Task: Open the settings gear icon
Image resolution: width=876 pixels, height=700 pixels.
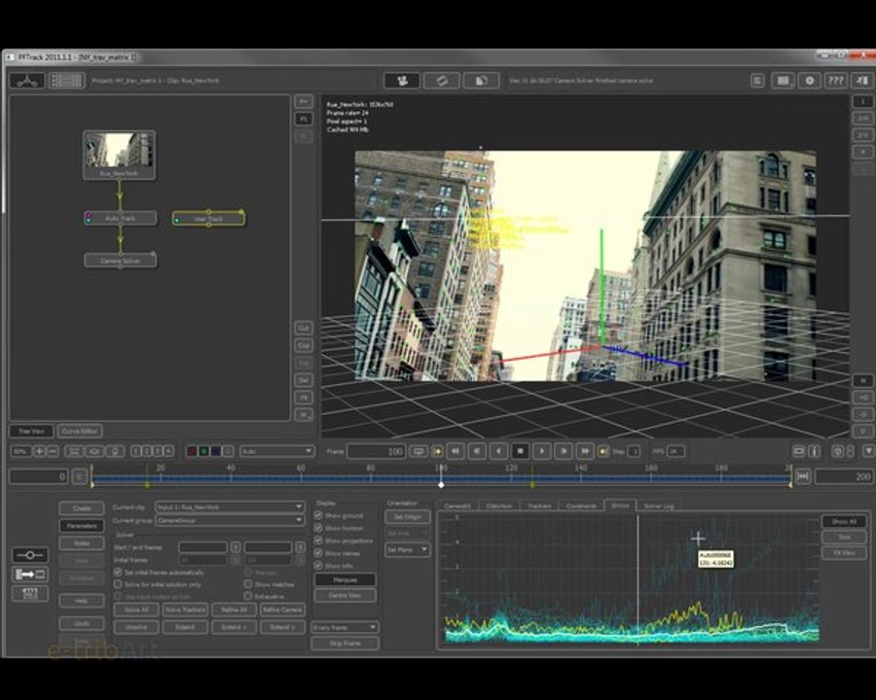Action: [810, 81]
